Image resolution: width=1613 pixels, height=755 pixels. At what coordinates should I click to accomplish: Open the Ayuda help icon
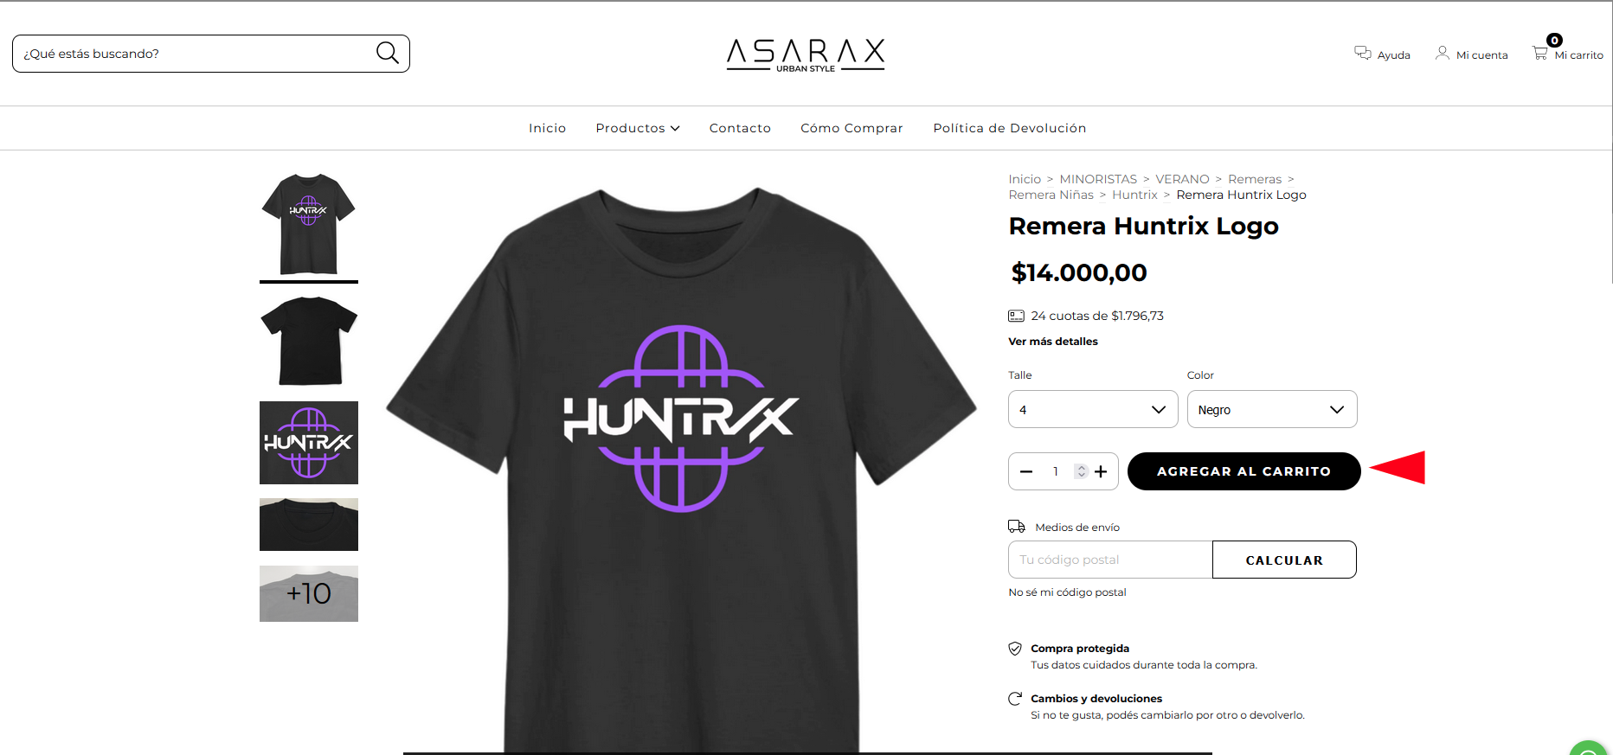[x=1363, y=53]
